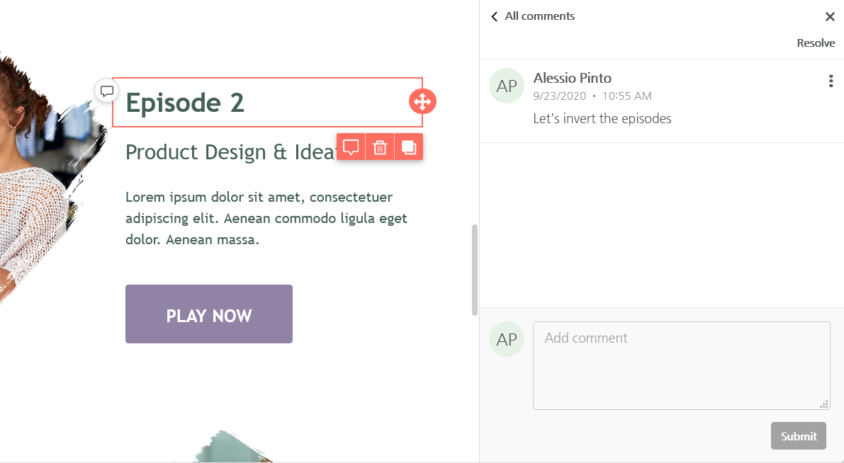
Task: Submit the new comment
Action: pos(798,436)
